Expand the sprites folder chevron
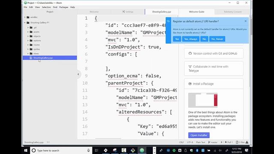Image resolution: width=274 pixels, height=154 pixels. click(28, 49)
